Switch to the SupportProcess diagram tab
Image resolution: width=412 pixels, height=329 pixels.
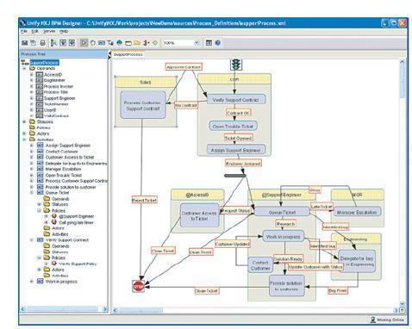(128, 54)
